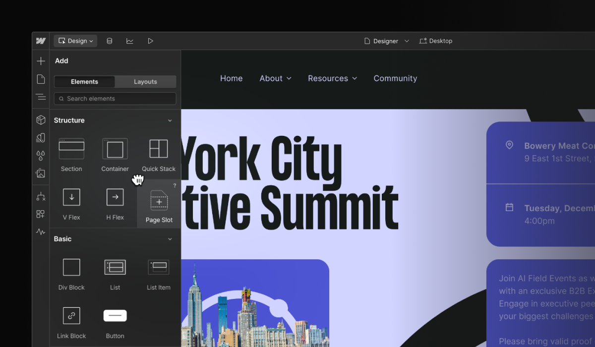Expand the Resources nav dropdown
Screen dimensions: 595x347
coord(333,78)
